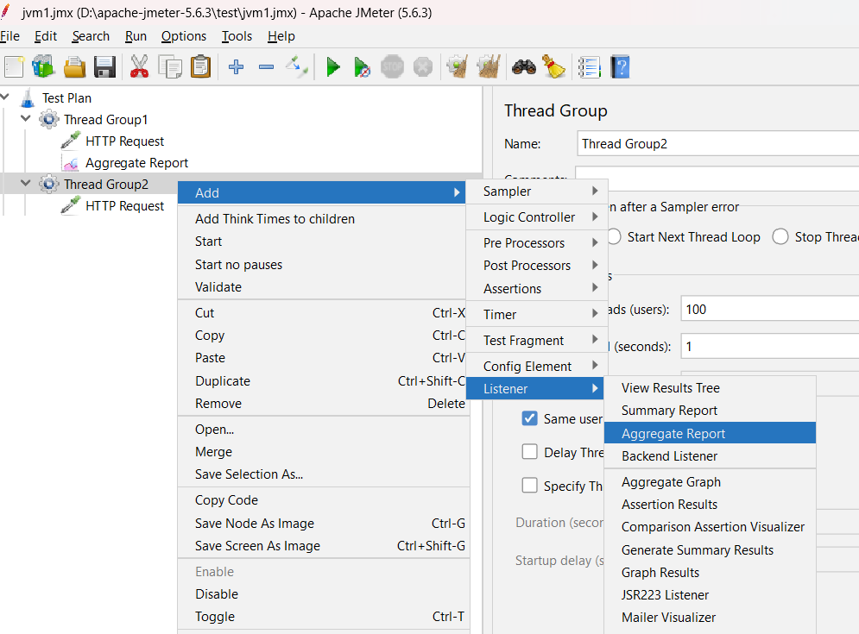Expand the Pre Processors submenu
Viewport: 859px width, 634px height.
pos(536,242)
